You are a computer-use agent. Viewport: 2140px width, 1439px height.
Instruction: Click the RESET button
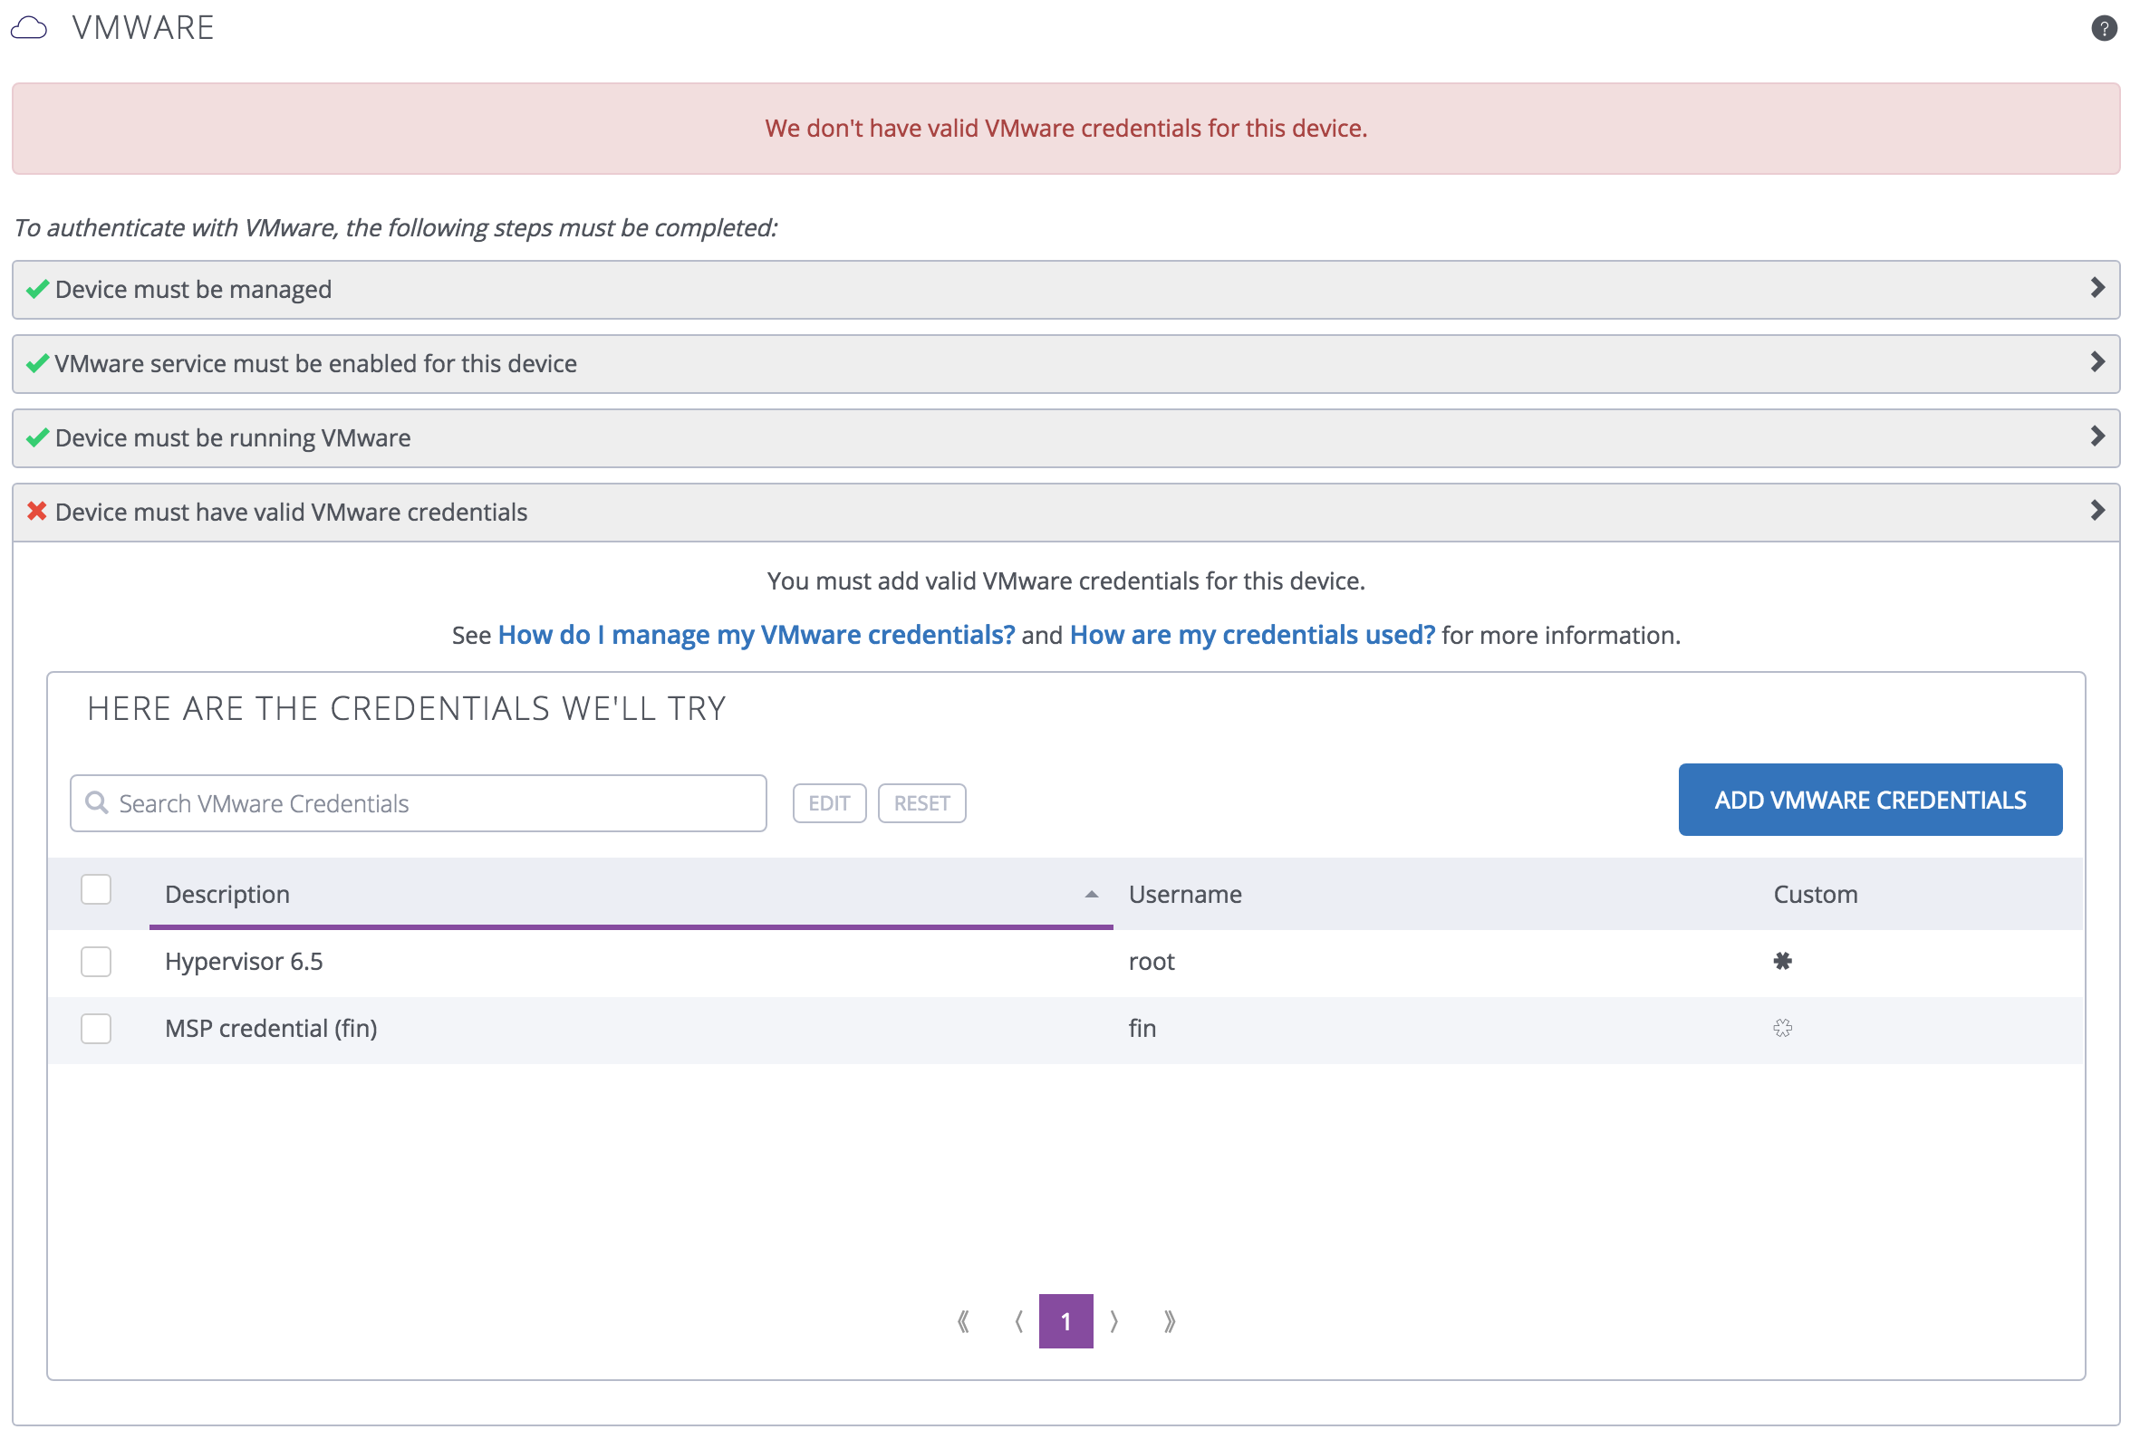921,802
